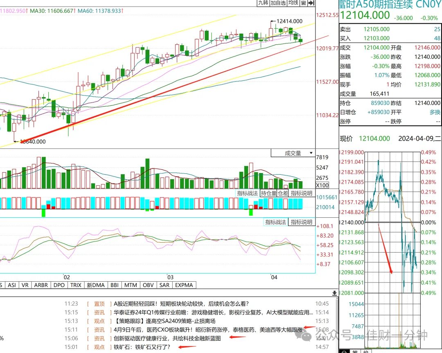Select the SAR indicator tab
This screenshot has height=353, width=442.
tap(165, 285)
